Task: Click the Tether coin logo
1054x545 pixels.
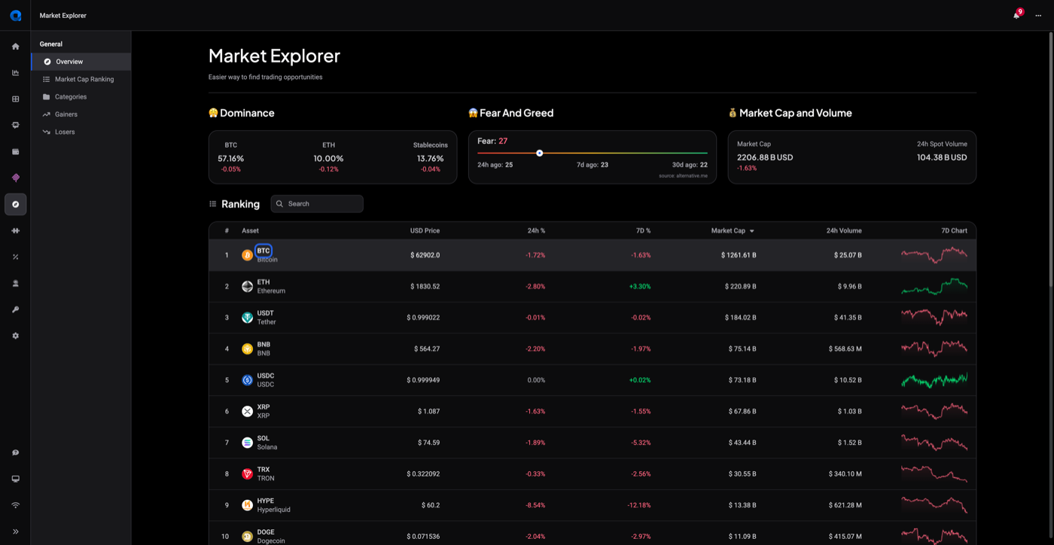Action: pyautogui.click(x=247, y=318)
